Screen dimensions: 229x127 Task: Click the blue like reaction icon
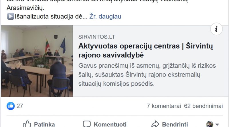click(11, 106)
